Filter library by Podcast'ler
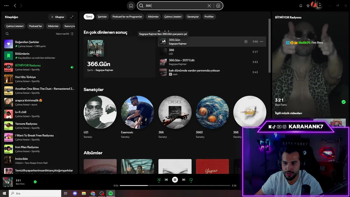The width and height of the screenshot is (350, 197). [x=36, y=26]
